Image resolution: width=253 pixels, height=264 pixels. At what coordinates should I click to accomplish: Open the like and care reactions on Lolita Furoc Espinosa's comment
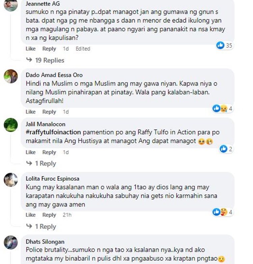[223, 212]
